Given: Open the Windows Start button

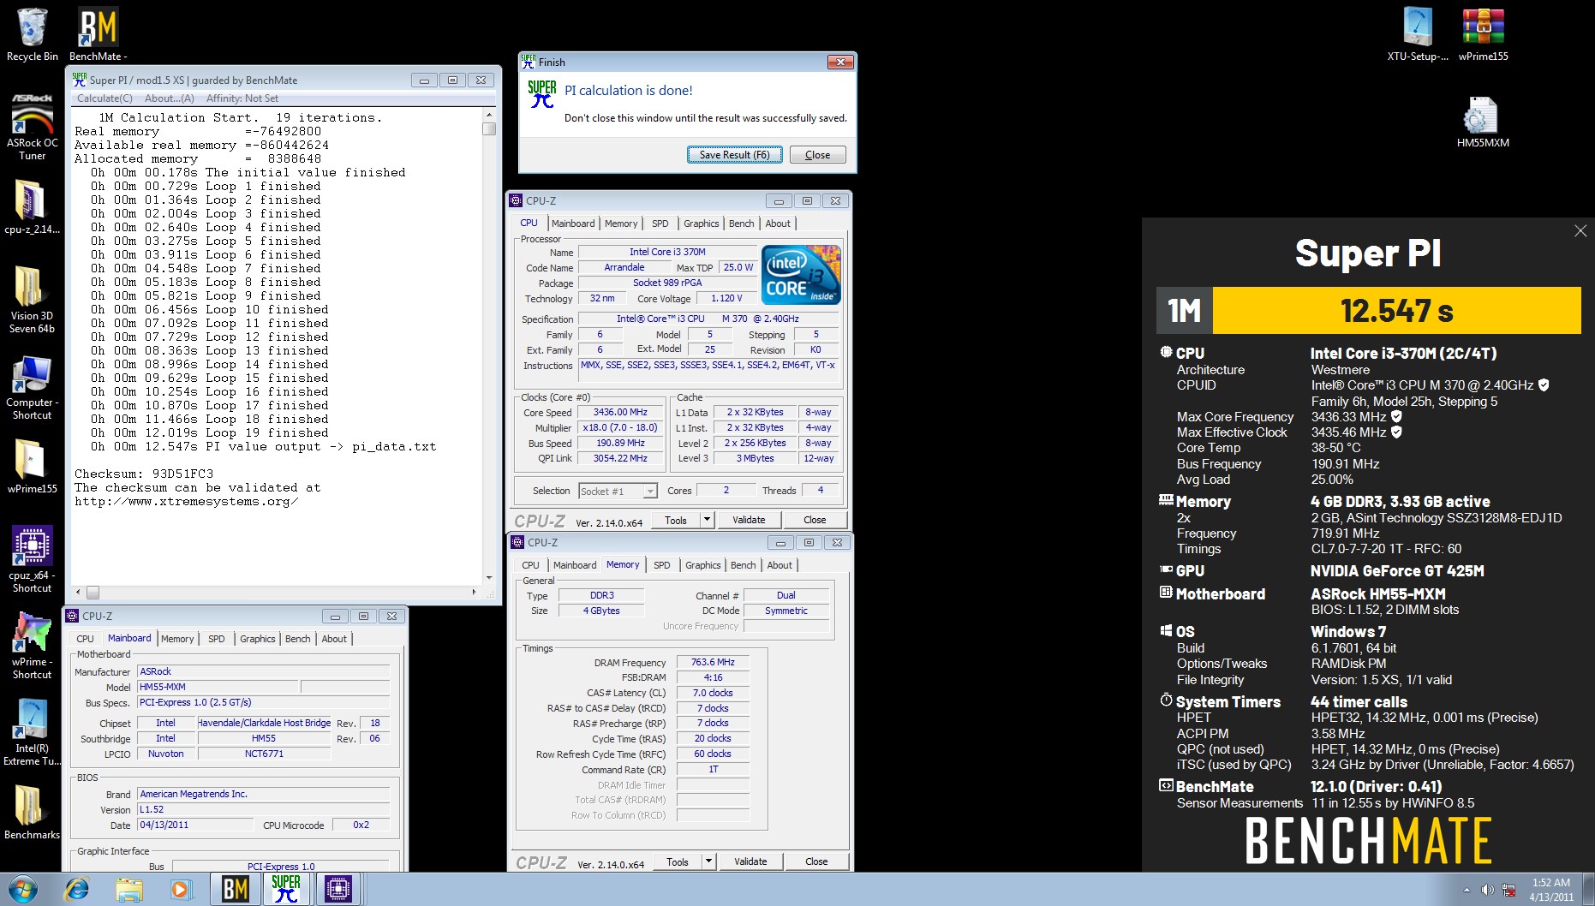Looking at the screenshot, I should 23,890.
